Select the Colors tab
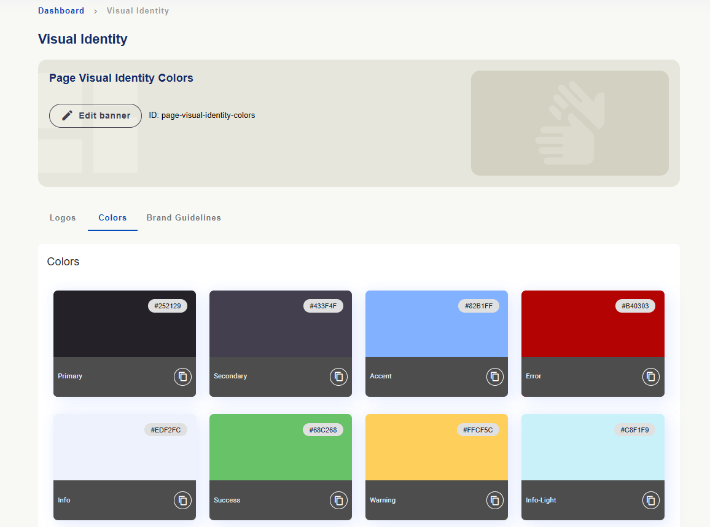 tap(112, 218)
